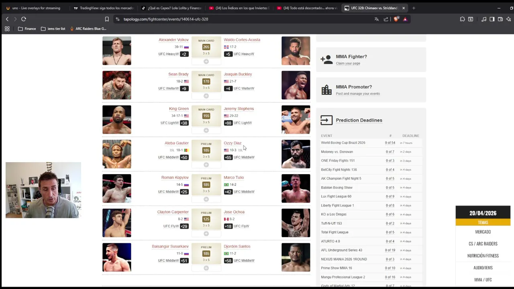Click the MMA Fighter person-plus icon

pos(326,59)
